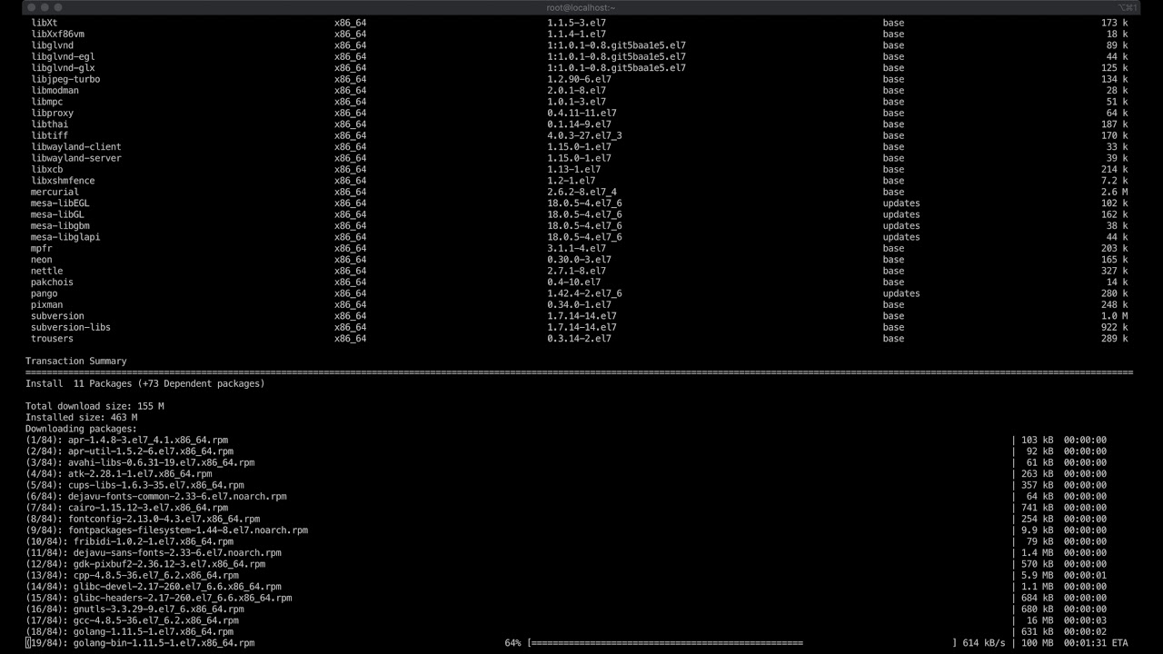Select the nettle package name
This screenshot has height=654, width=1163.
(47, 271)
